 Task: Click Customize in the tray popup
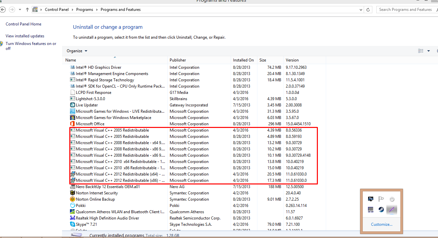[382, 224]
